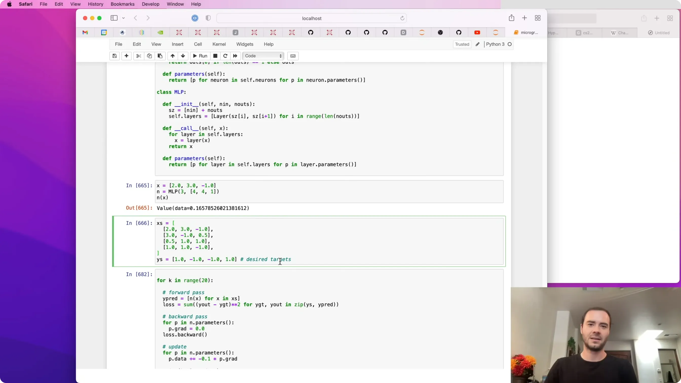Run the selected cell
The height and width of the screenshot is (383, 681).
[x=200, y=56]
